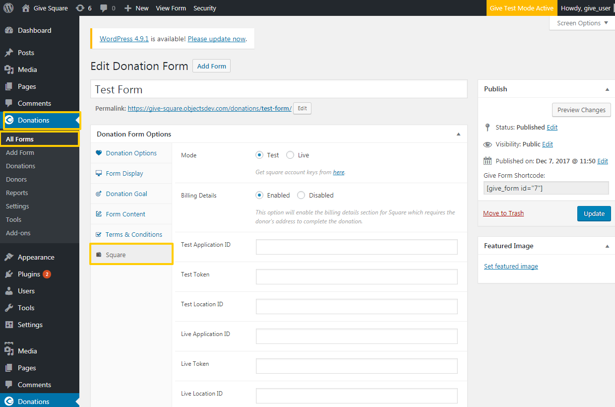The image size is (615, 407).
Task: Click the Preview Changes button
Action: 581,110
